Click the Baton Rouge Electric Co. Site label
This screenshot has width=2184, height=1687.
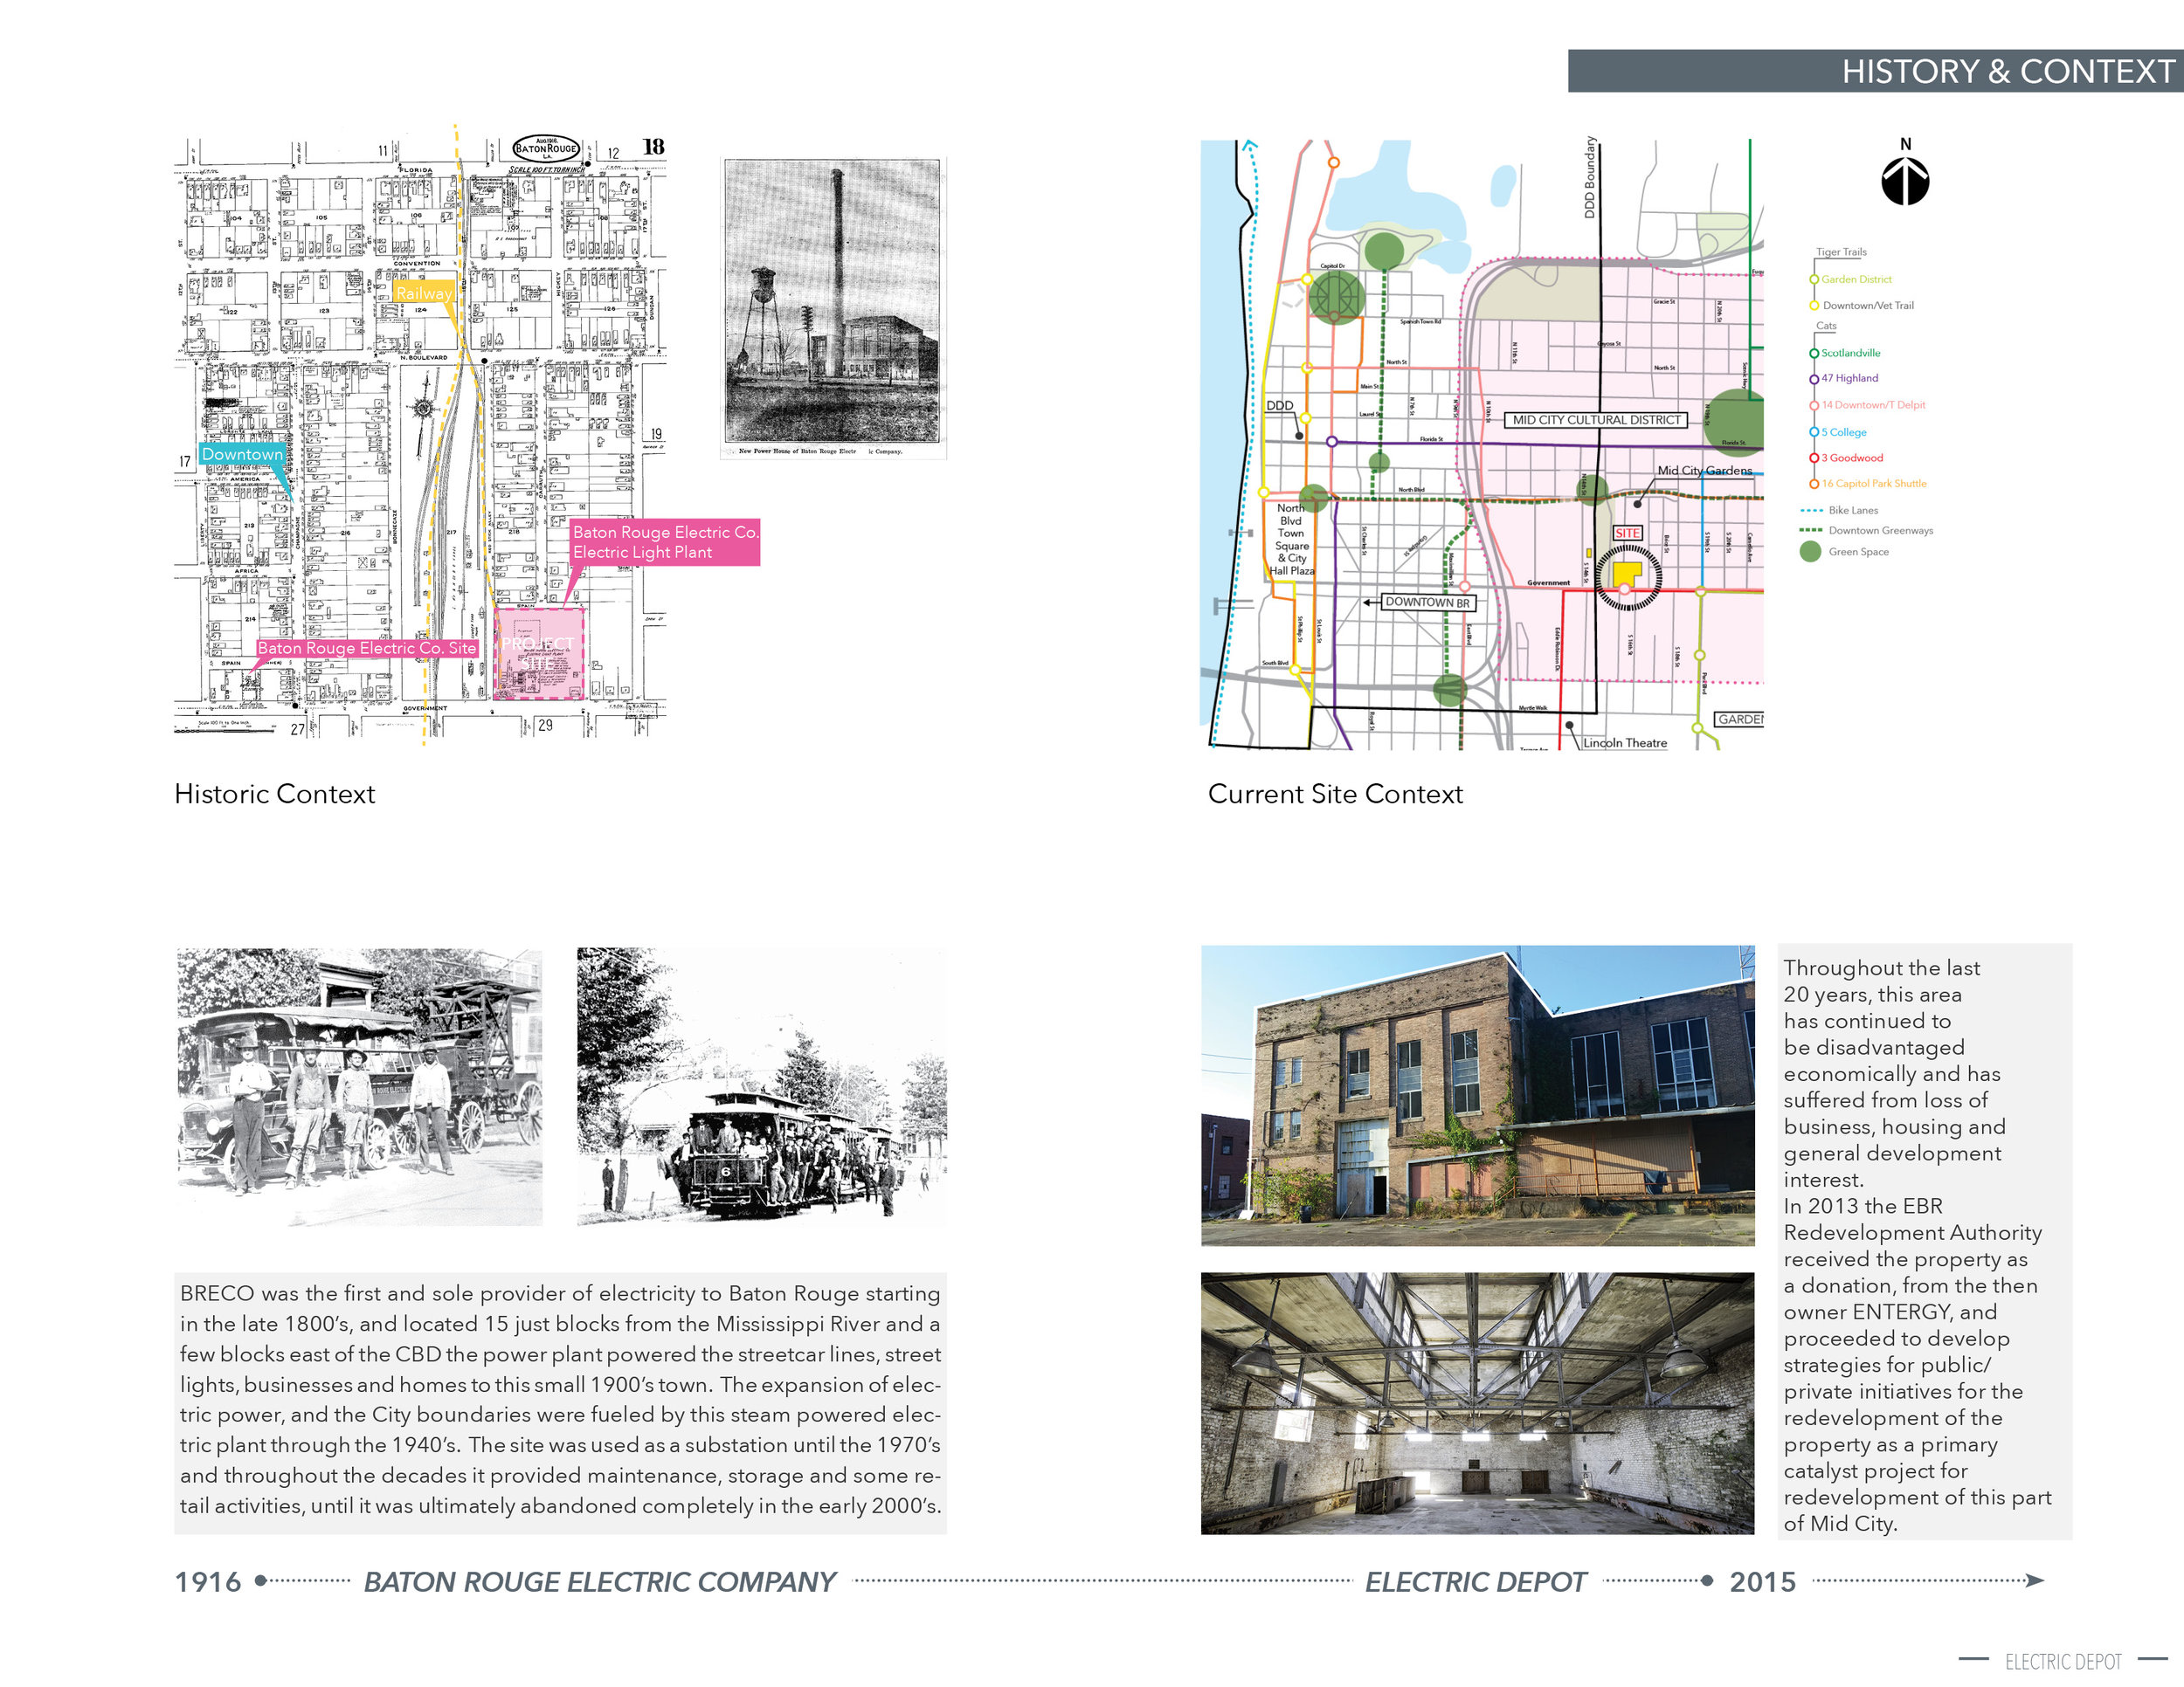point(367,648)
